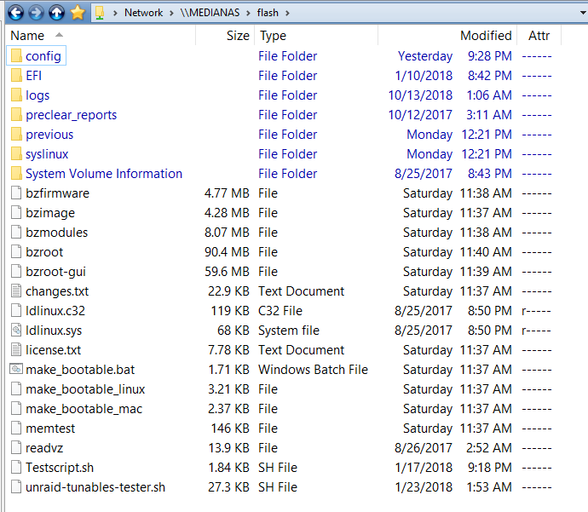Expand the chevron after flash breadcrumb
This screenshot has height=512, width=588.
(287, 13)
